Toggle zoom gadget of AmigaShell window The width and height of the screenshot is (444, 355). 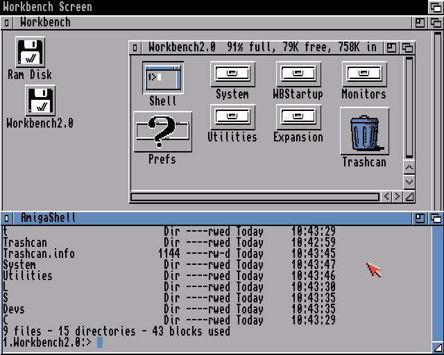(x=420, y=218)
